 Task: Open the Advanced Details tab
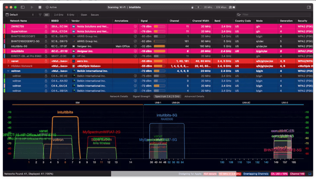[x=194, y=96]
